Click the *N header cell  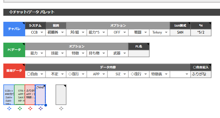(x=201, y=25)
